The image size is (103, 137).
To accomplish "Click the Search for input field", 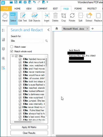I will pyautogui.click(x=27, y=41).
